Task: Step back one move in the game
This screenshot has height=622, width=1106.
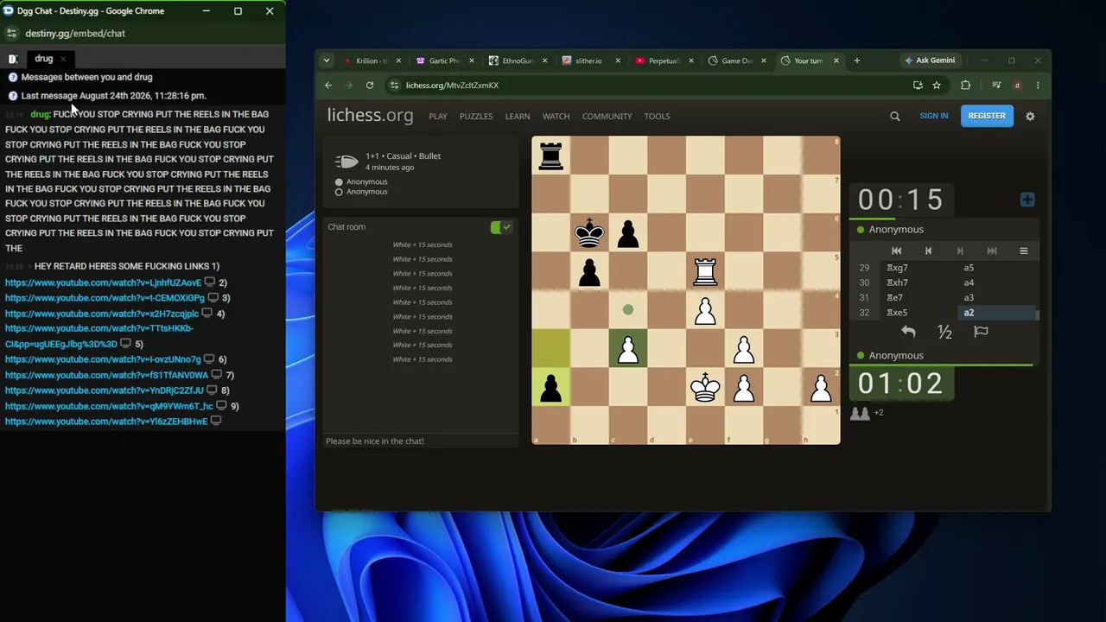Action: (x=928, y=251)
